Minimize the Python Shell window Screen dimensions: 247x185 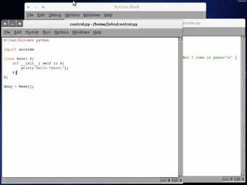click(36, 7)
